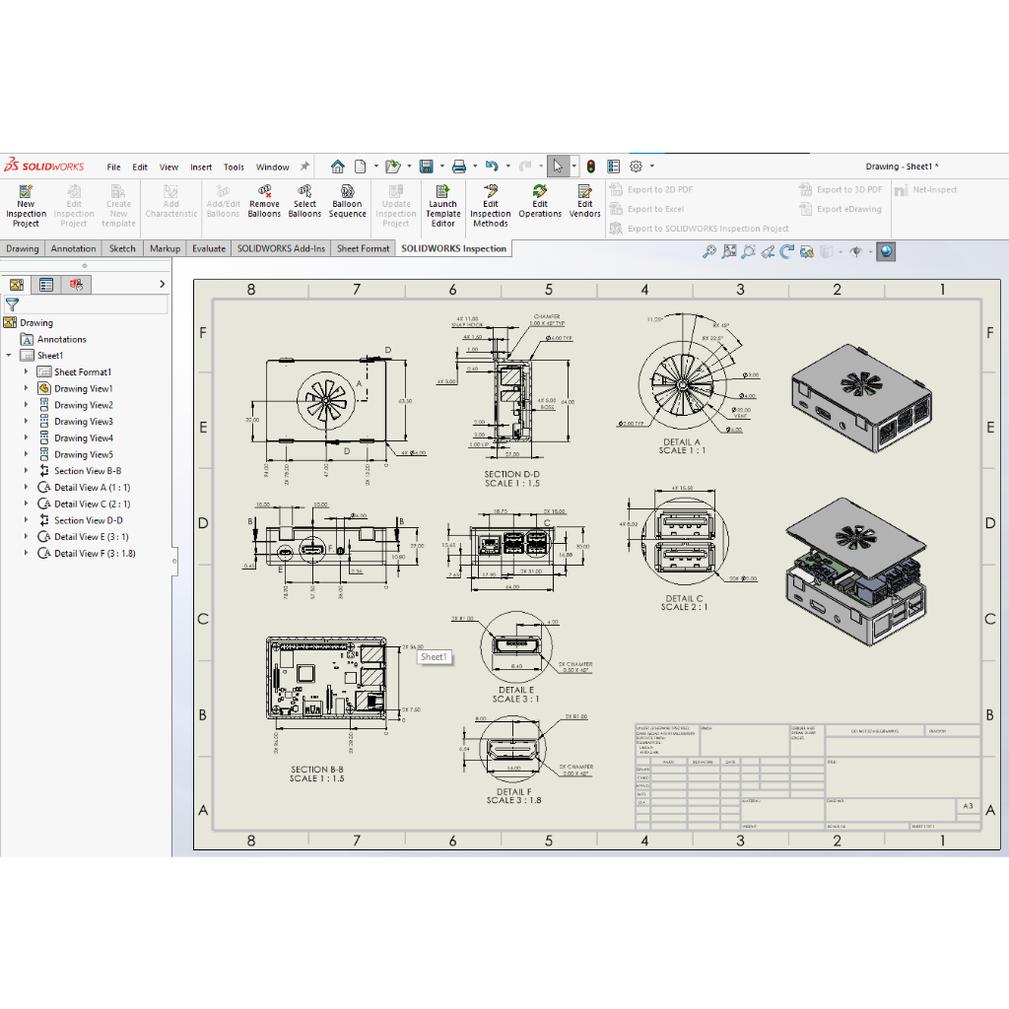Click the display style globe icon
1009x1009 pixels.
click(886, 251)
